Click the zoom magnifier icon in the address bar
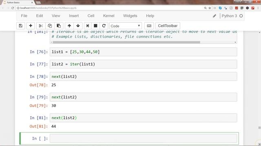This screenshot has width=261, height=146. pyautogui.click(x=205, y=8)
